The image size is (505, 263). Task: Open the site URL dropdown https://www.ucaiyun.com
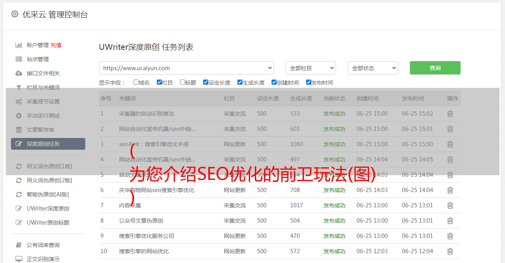point(186,68)
